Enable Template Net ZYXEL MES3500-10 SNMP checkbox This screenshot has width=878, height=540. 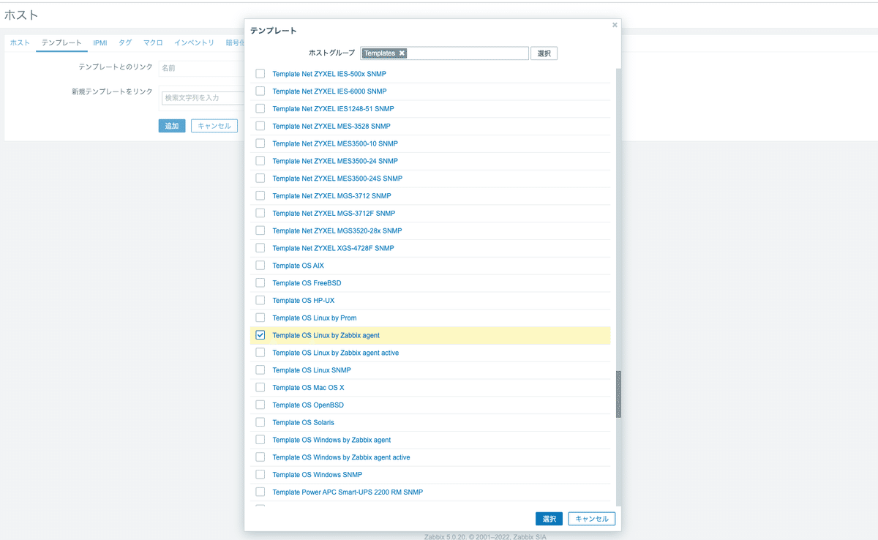tap(260, 143)
